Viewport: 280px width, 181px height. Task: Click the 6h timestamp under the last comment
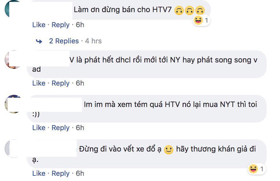pyautogui.click(x=80, y=173)
